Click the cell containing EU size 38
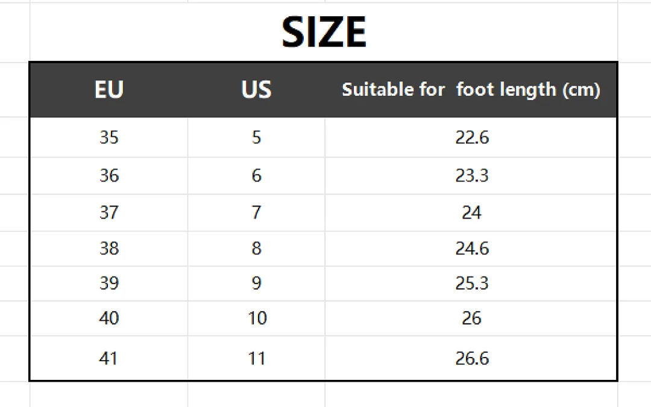651x407 pixels. [x=108, y=249]
